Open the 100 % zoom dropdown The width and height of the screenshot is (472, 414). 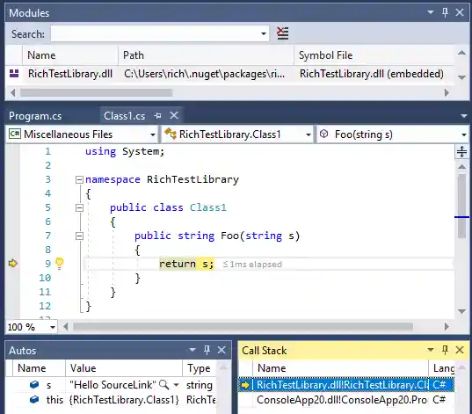53,327
